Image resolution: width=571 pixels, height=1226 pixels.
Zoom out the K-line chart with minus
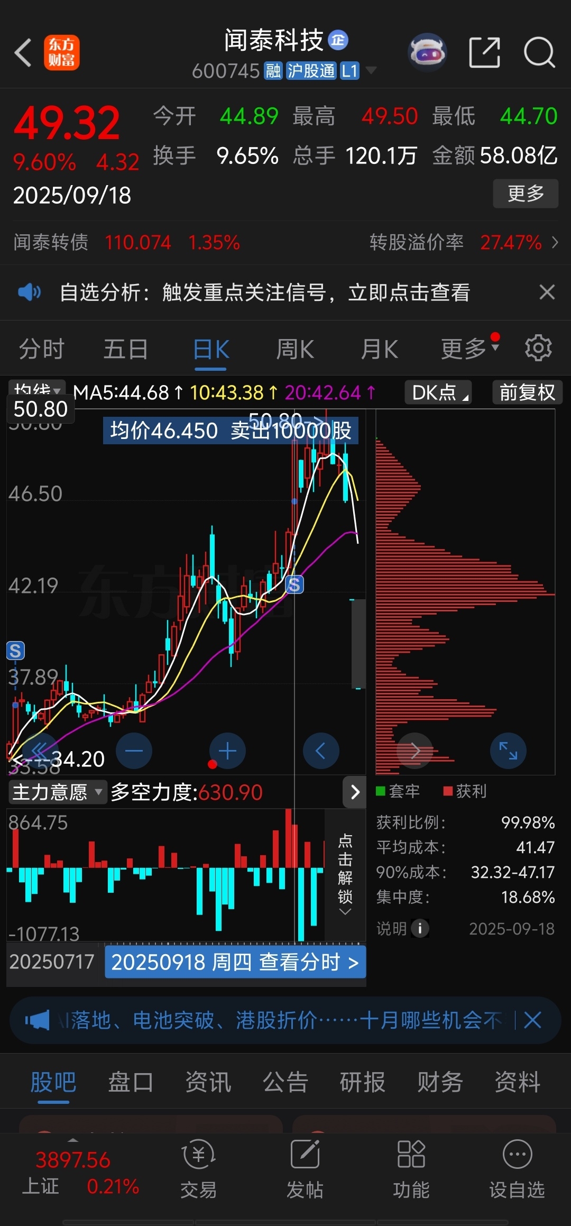coord(134,751)
